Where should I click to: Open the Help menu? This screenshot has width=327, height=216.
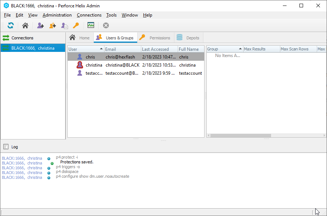point(147,15)
